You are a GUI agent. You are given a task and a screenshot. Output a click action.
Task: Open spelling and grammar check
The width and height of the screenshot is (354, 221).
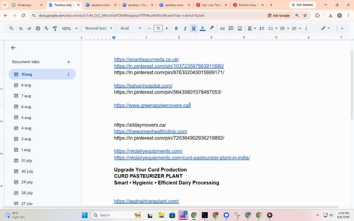pos(46,28)
